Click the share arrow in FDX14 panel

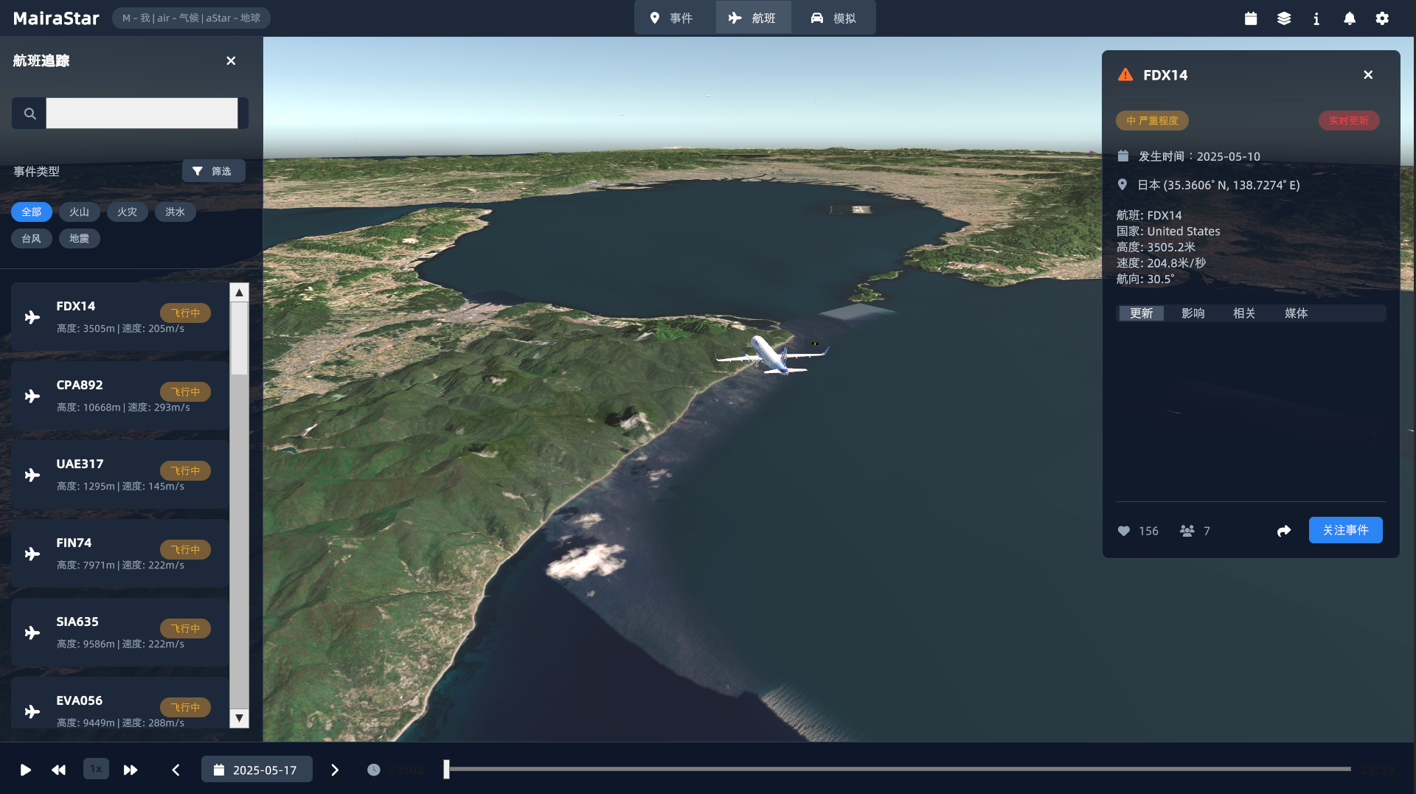1284,531
